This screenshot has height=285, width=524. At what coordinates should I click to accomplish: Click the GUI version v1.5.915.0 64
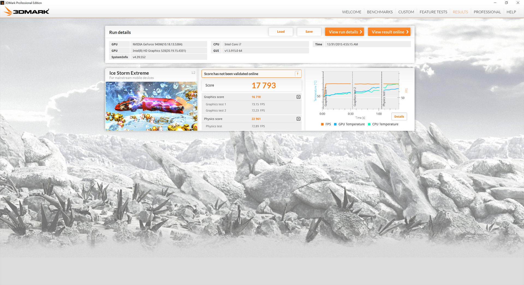coord(265,51)
